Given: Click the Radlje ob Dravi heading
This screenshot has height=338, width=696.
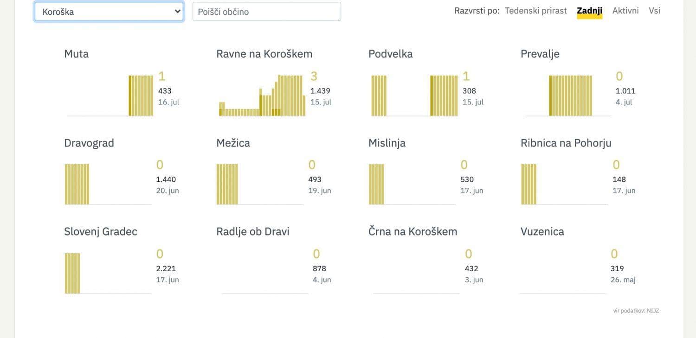Looking at the screenshot, I should pyautogui.click(x=252, y=231).
